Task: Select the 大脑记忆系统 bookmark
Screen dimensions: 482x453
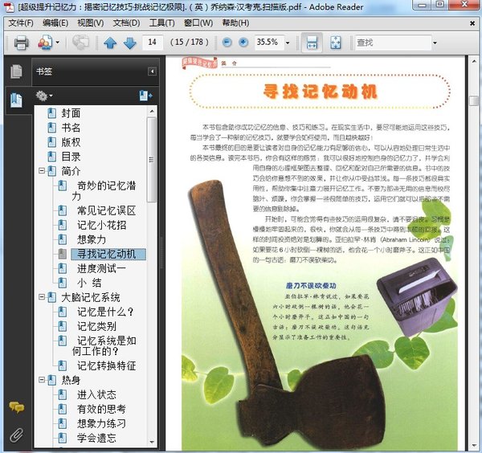Action: [x=90, y=297]
